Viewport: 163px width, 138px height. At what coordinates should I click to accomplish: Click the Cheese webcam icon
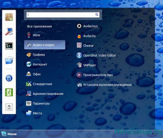79,45
